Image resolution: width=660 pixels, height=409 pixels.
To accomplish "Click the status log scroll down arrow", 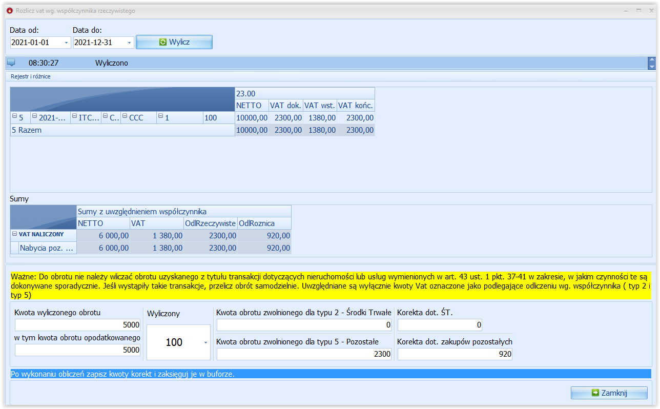I will pyautogui.click(x=652, y=67).
